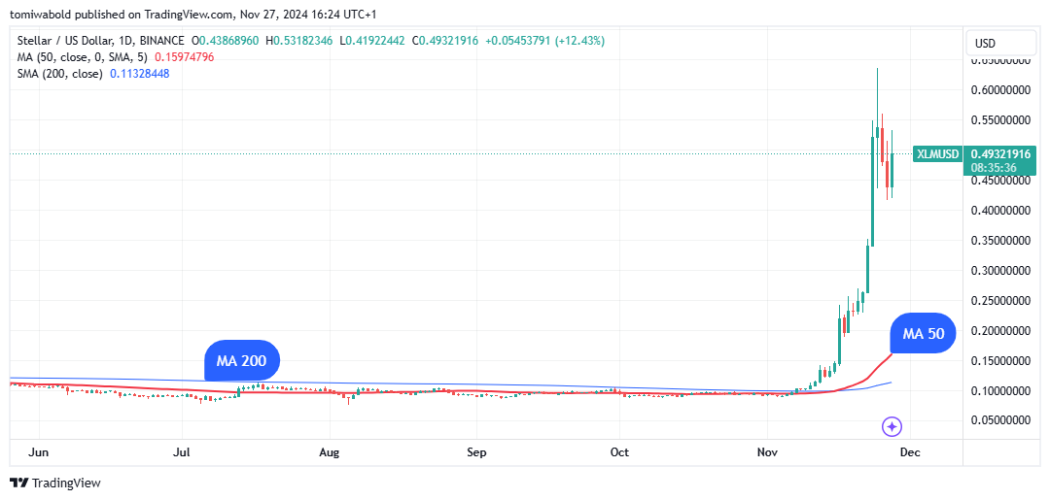The width and height of the screenshot is (1050, 500).
Task: Click the MA 50 callout bubble
Action: pyautogui.click(x=925, y=333)
